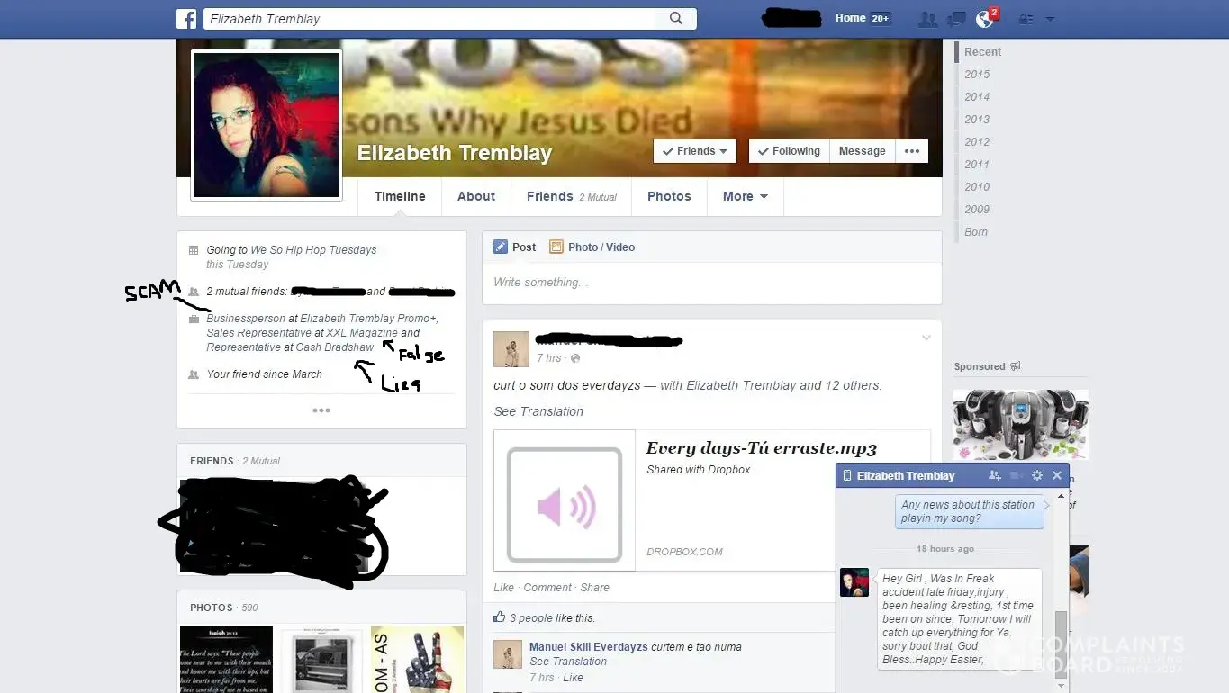The width and height of the screenshot is (1229, 693).
Task: Open the more actions ellipsis button
Action: [912, 151]
